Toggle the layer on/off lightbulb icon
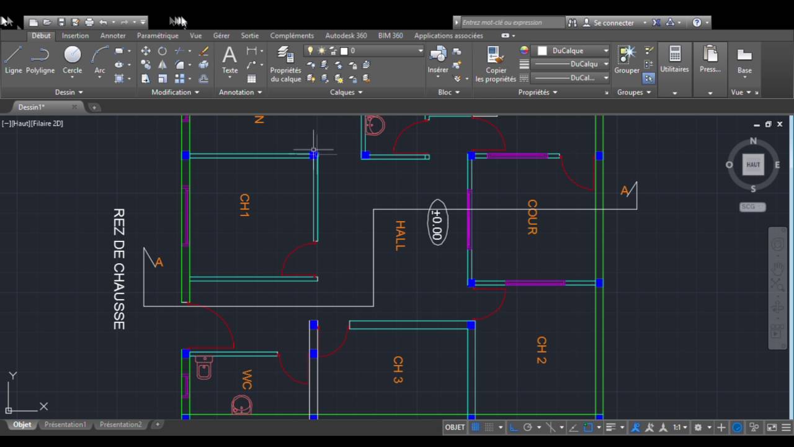Screen dimensions: 794x447 tap(310, 51)
